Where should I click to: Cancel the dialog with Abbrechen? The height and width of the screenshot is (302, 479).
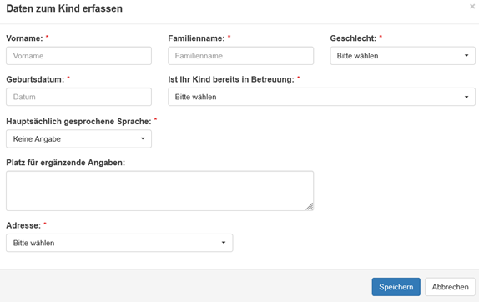[450, 287]
